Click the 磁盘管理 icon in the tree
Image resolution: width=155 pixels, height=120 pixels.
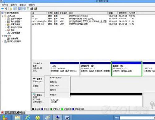pos(8,39)
